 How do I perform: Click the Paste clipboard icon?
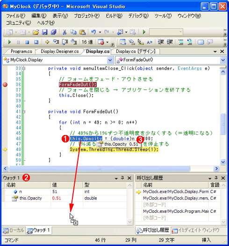(x=82, y=32)
